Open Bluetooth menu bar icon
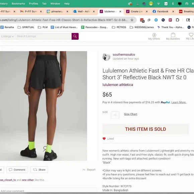Screen dimensions: 194x194 tap(173, 4)
